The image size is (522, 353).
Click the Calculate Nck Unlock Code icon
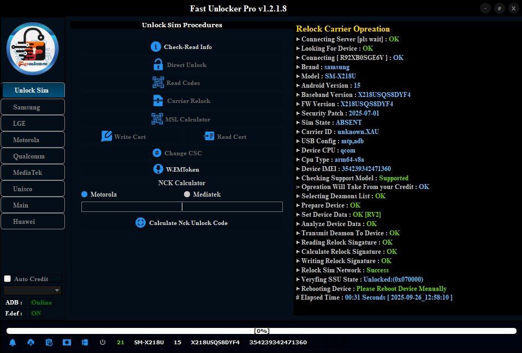pyautogui.click(x=140, y=223)
